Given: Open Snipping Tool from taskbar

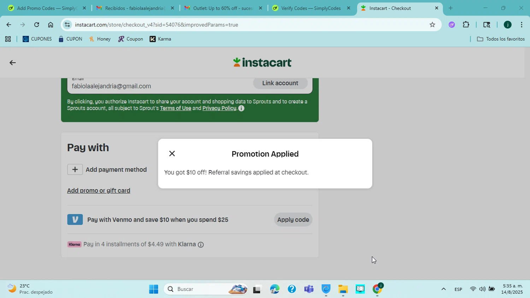Looking at the screenshot, I should (360, 289).
